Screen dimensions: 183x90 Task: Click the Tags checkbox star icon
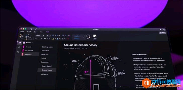tap(88, 36)
